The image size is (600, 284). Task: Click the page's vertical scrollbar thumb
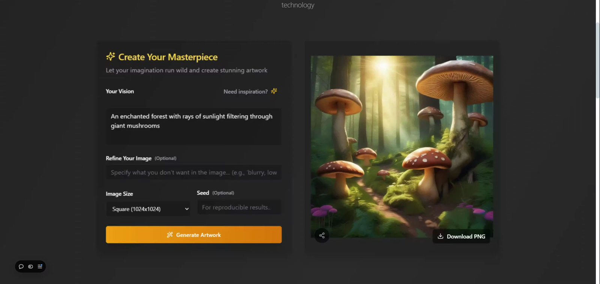pyautogui.click(x=598, y=60)
